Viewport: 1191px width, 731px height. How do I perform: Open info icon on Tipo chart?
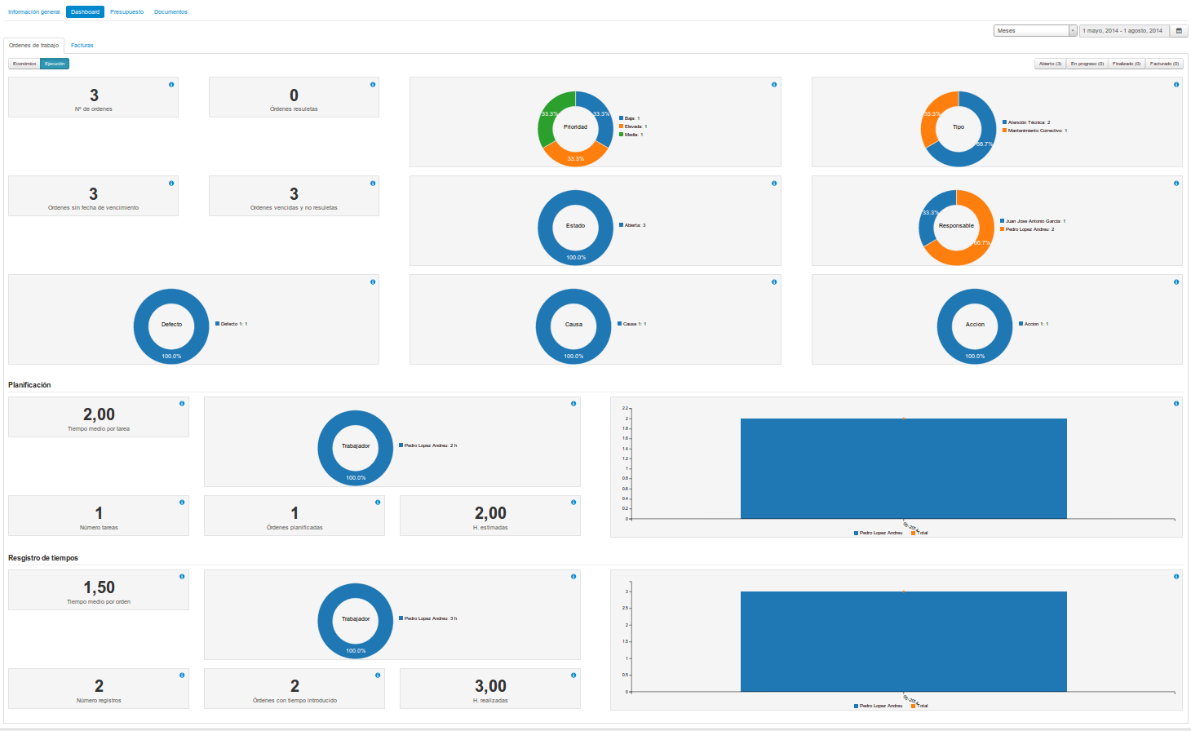coord(1176,85)
